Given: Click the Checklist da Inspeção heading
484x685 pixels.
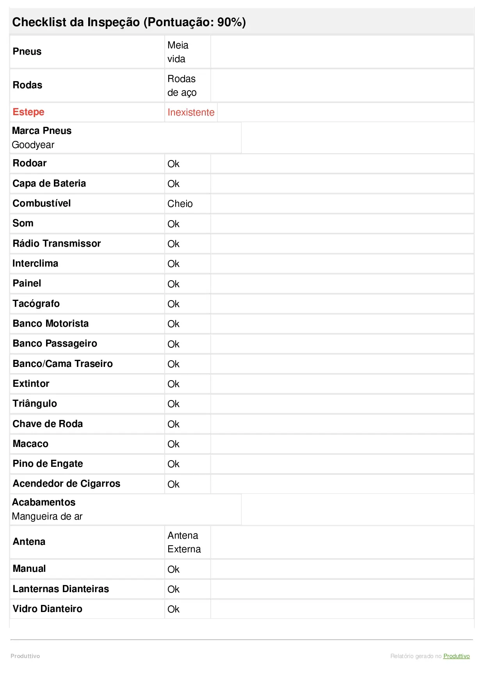Looking at the screenshot, I should click(x=129, y=22).
